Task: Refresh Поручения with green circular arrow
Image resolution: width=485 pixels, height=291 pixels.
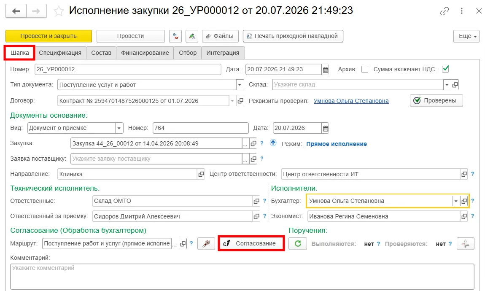Action: click(298, 244)
